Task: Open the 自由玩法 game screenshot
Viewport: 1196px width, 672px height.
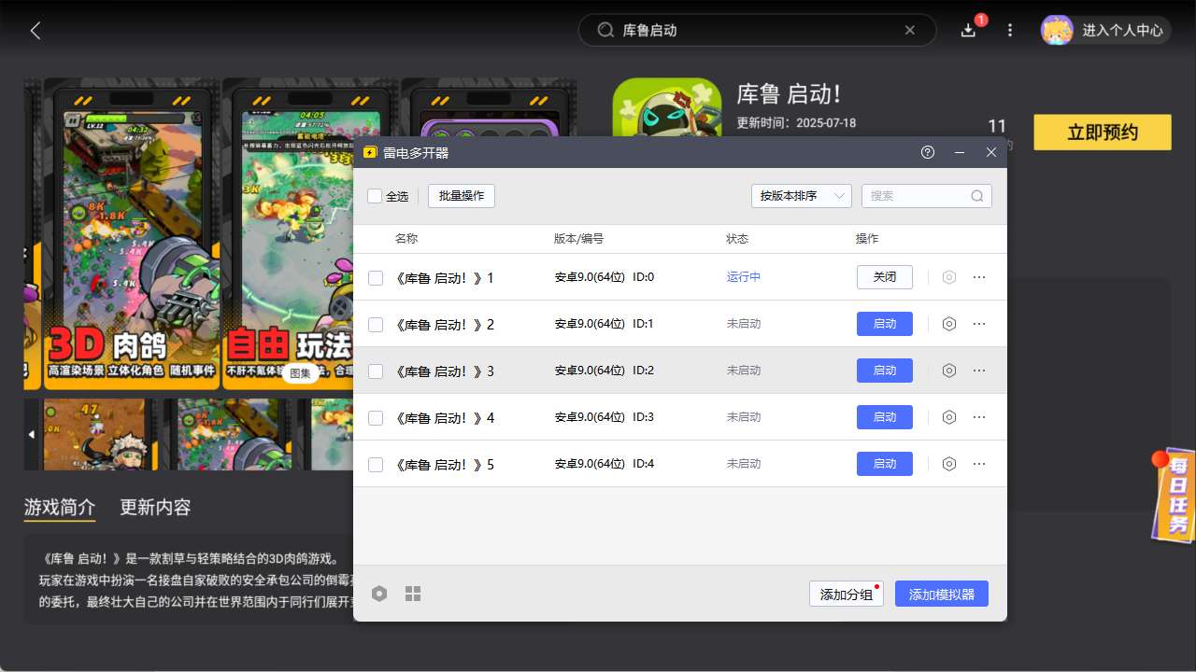Action: [288, 233]
